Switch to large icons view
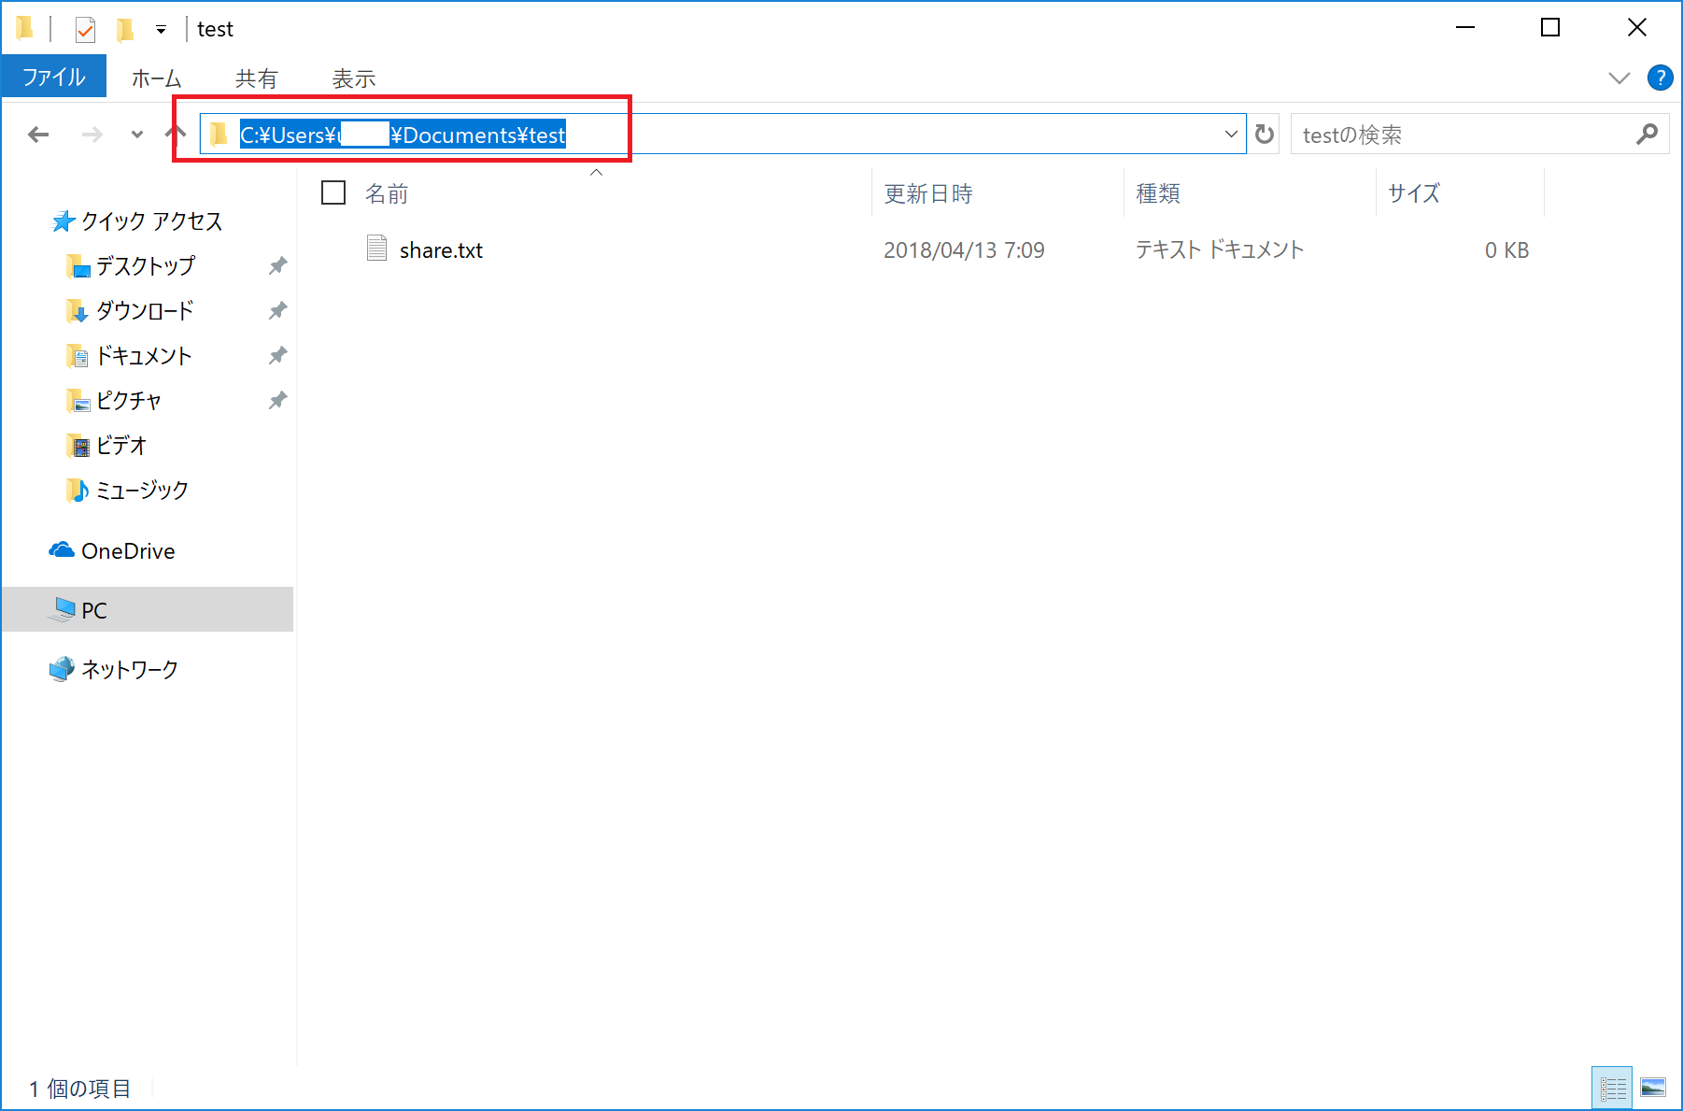 coord(1652,1088)
